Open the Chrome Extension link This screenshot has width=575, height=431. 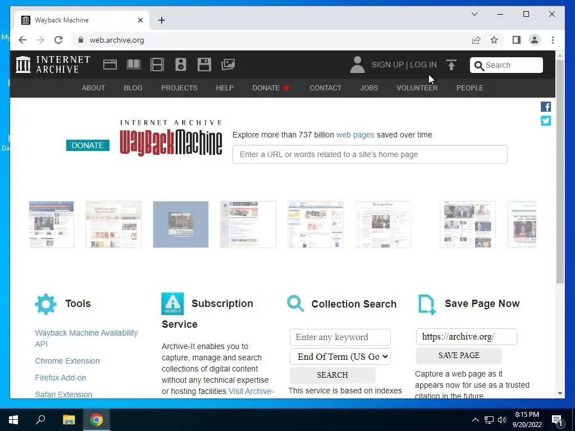[x=67, y=361]
